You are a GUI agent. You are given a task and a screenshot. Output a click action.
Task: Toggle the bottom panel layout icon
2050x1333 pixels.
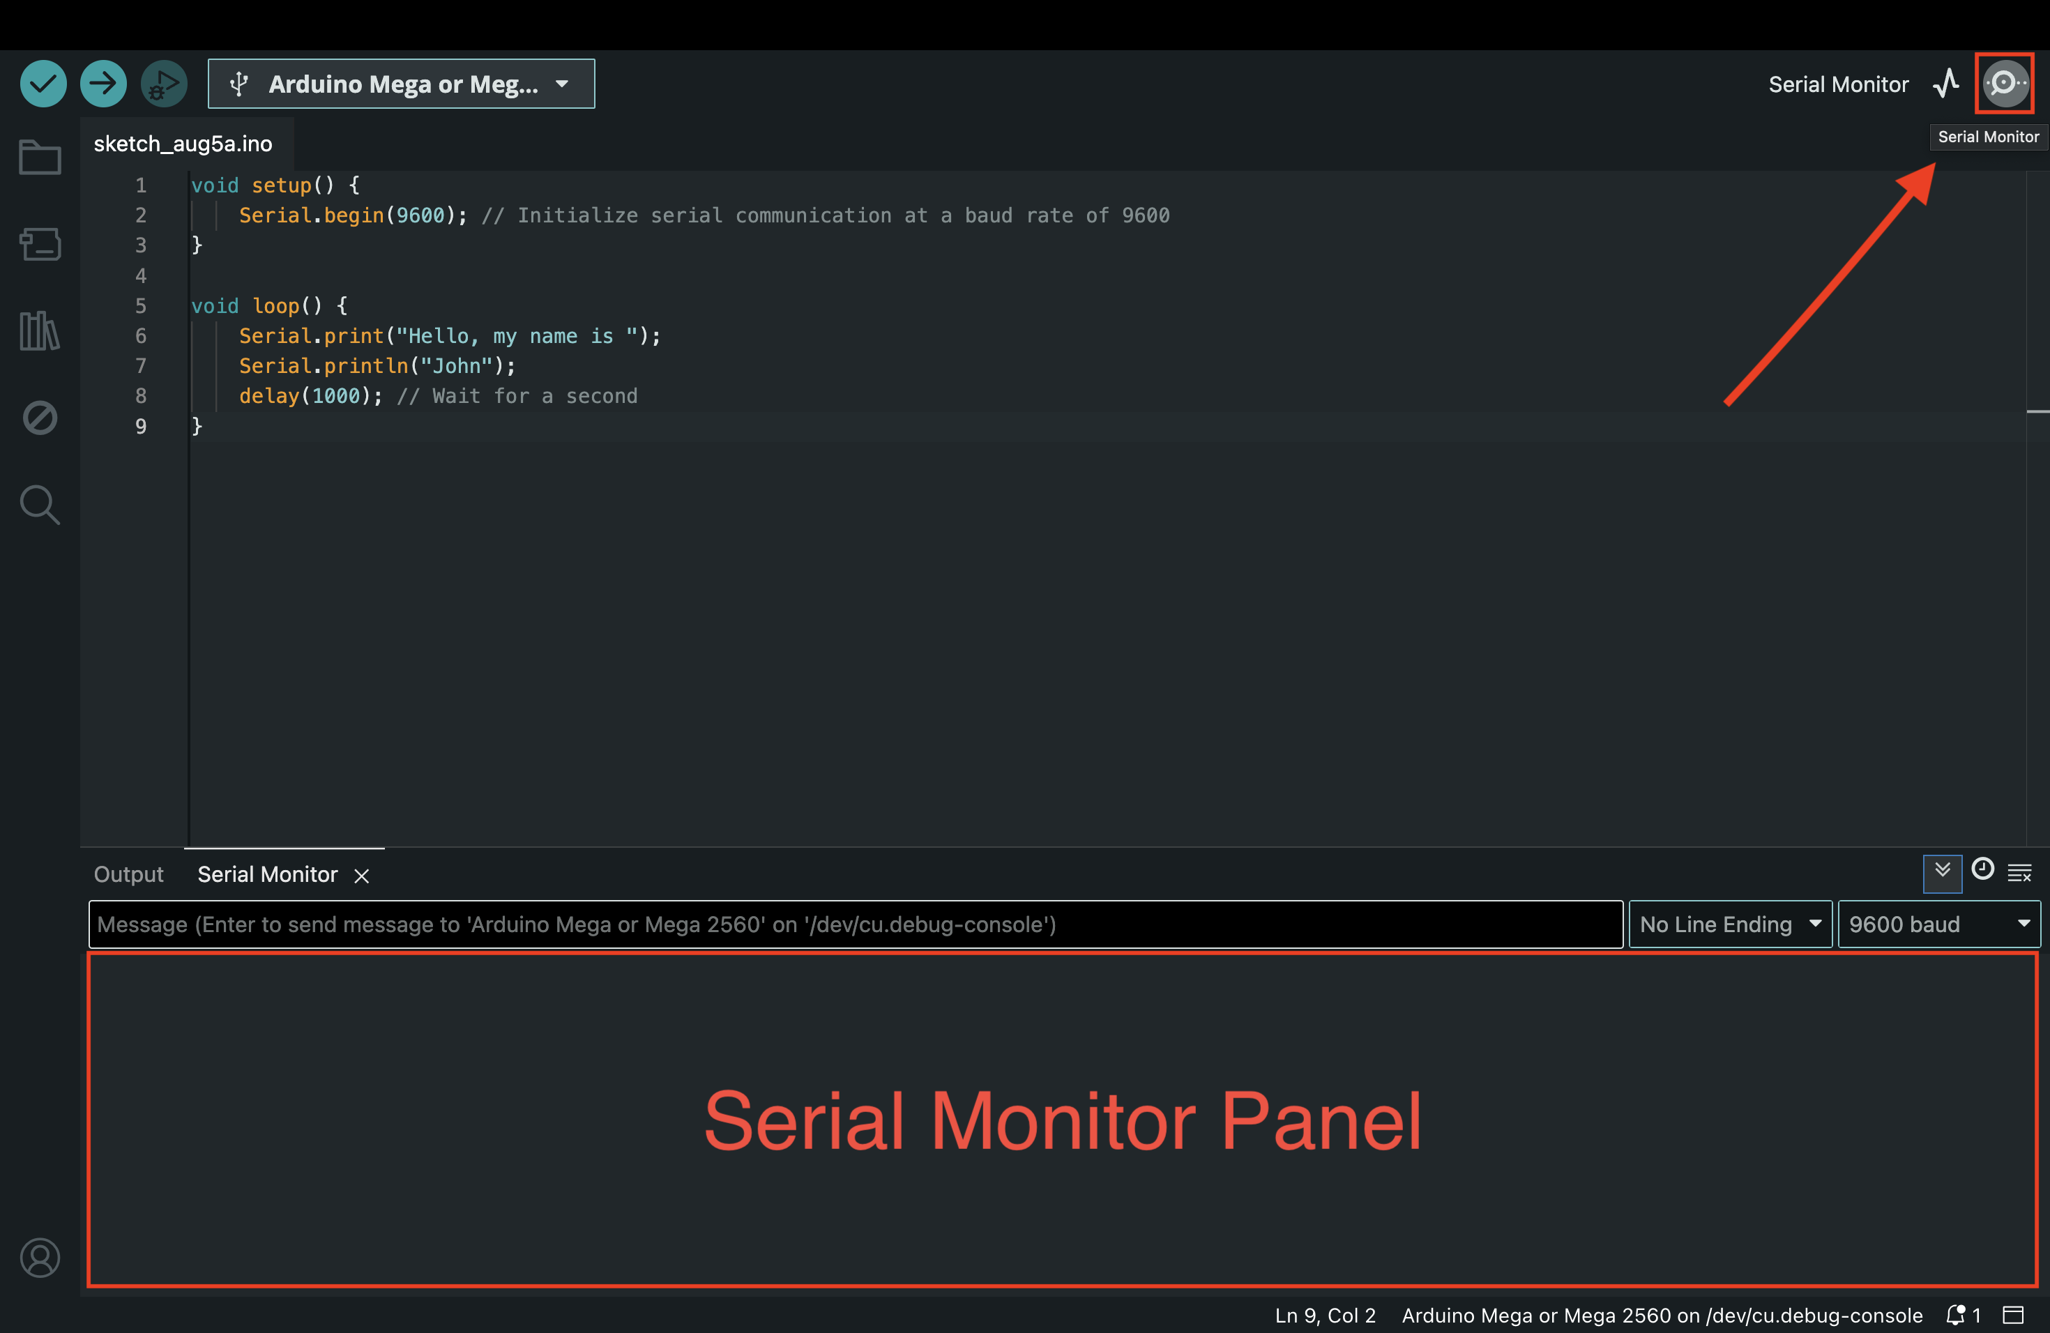pyautogui.click(x=2013, y=1315)
